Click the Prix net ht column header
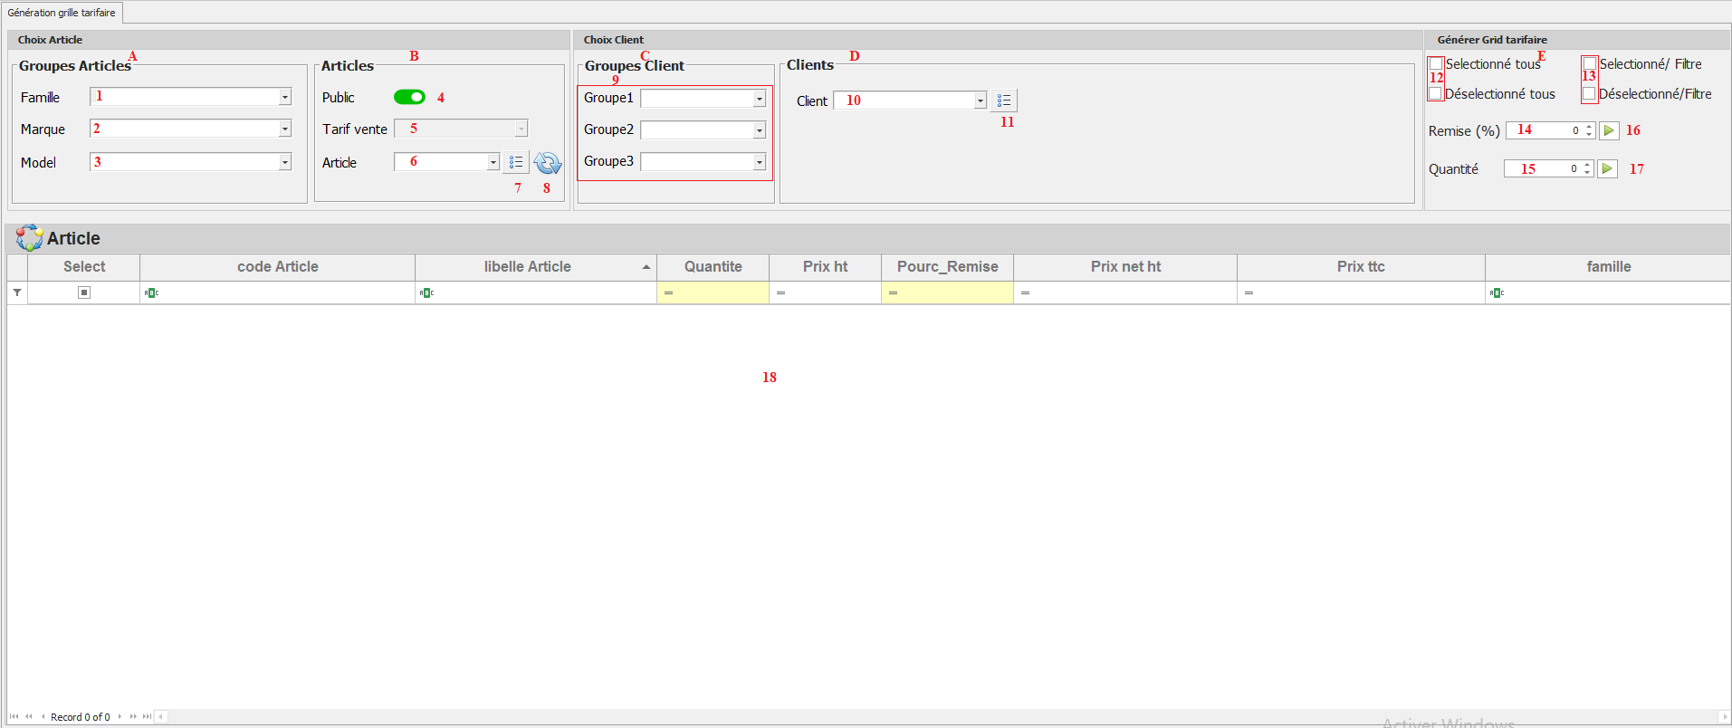The width and height of the screenshot is (1732, 728). point(1124,267)
